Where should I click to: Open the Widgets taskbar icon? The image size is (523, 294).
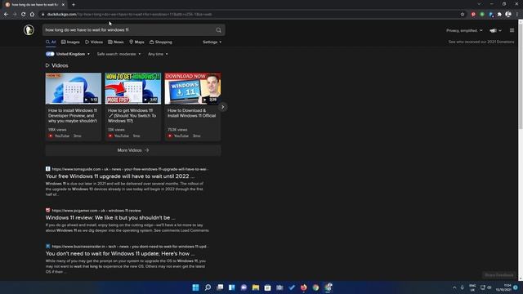coord(232,287)
